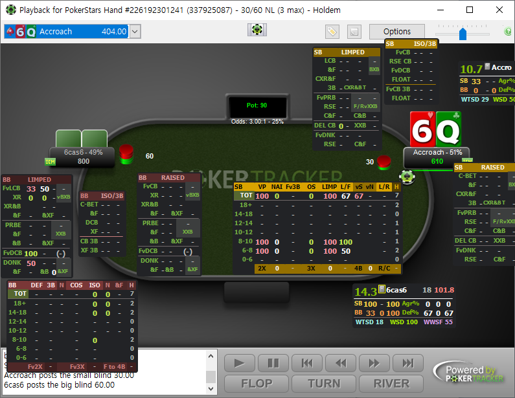Click the note icon beside 6cas6 stats

[382, 289]
